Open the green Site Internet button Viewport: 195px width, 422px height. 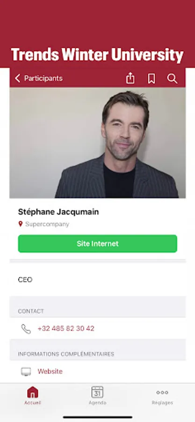tap(98, 243)
